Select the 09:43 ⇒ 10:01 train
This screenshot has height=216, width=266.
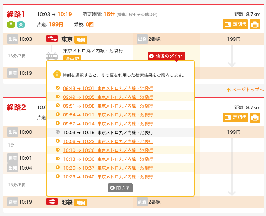click(108, 88)
